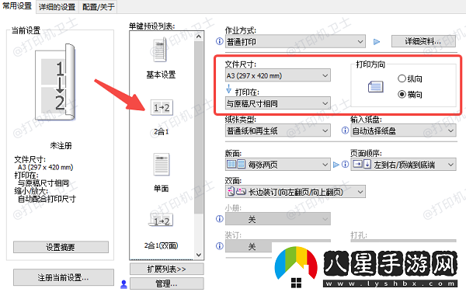This screenshot has height=292, width=466.
Task: Open the 纸张类型 dropdown
Action: pos(277,130)
